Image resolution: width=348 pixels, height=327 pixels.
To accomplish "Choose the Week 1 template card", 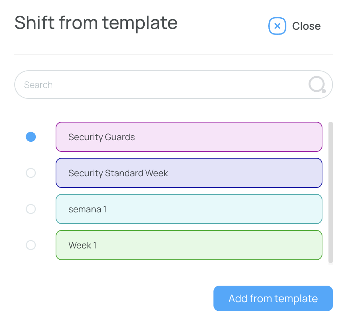I will click(x=189, y=245).
